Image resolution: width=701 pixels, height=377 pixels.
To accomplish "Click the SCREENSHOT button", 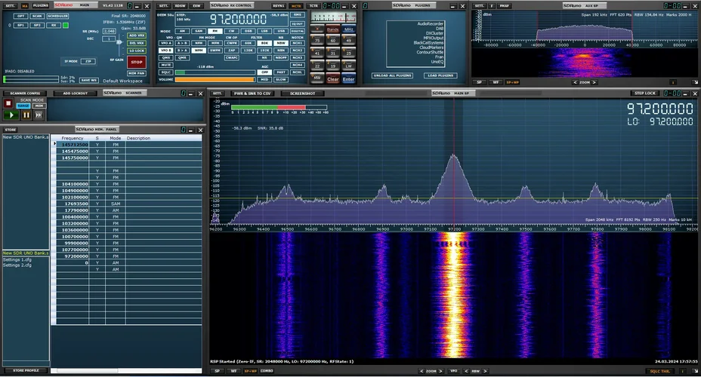I will point(303,93).
